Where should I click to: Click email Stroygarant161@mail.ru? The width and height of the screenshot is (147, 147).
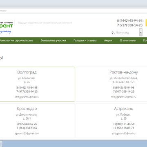coord(124,97)
